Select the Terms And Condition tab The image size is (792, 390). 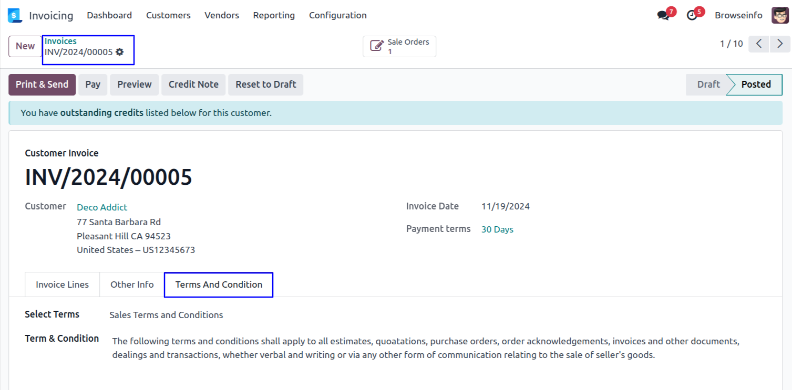point(219,284)
